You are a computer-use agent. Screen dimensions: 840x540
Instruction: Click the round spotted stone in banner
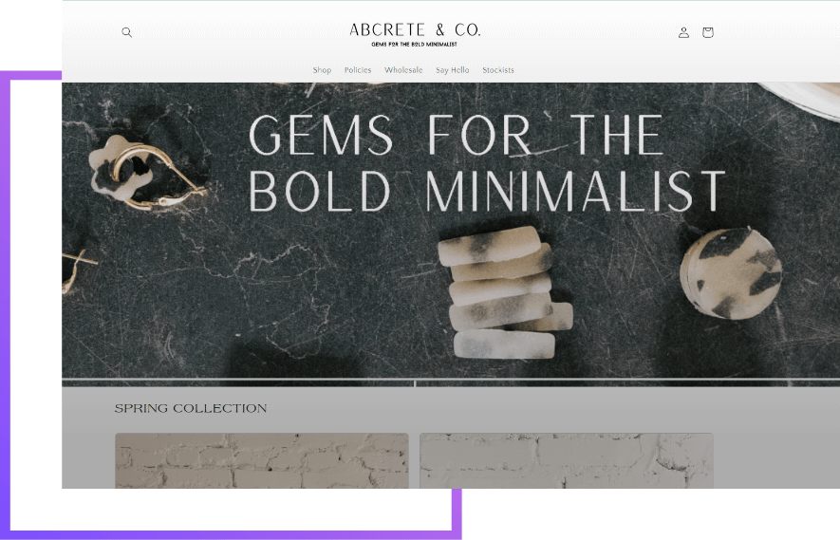coord(731,273)
